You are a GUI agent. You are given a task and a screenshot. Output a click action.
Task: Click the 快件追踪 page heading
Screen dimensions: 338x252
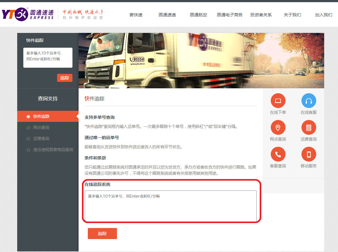[x=95, y=98]
